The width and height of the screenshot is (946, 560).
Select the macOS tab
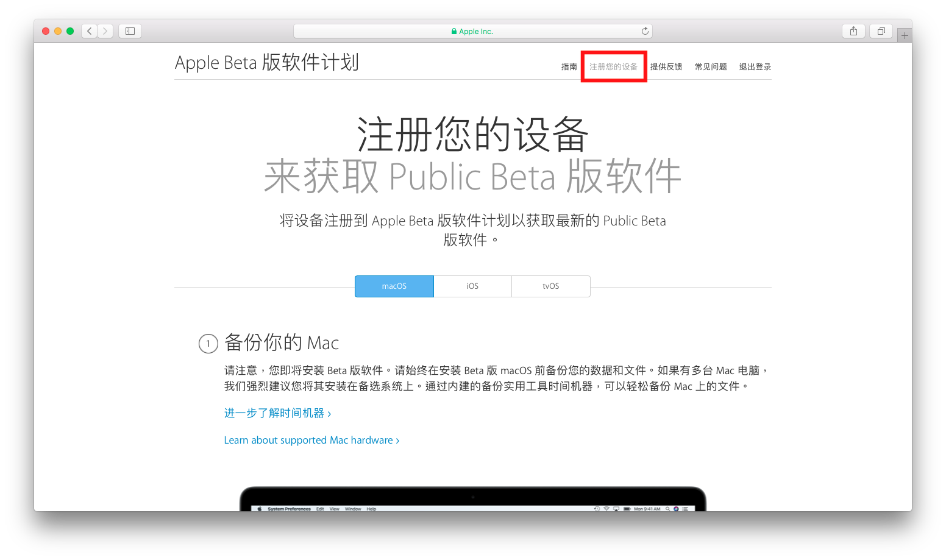coord(394,286)
